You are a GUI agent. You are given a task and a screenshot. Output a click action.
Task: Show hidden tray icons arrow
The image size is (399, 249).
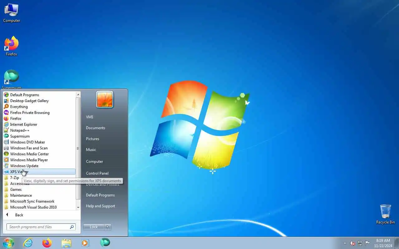(x=345, y=243)
